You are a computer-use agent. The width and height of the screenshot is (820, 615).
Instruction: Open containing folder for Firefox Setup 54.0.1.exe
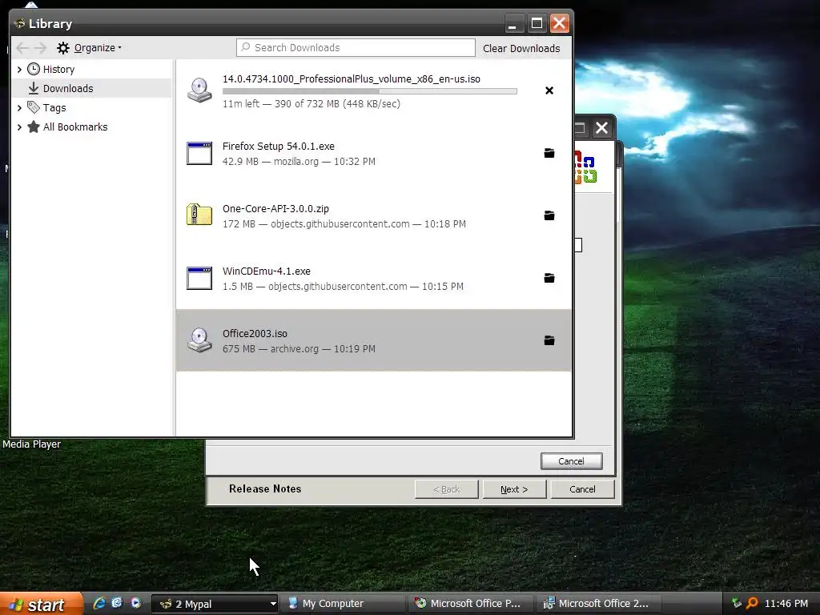[549, 153]
